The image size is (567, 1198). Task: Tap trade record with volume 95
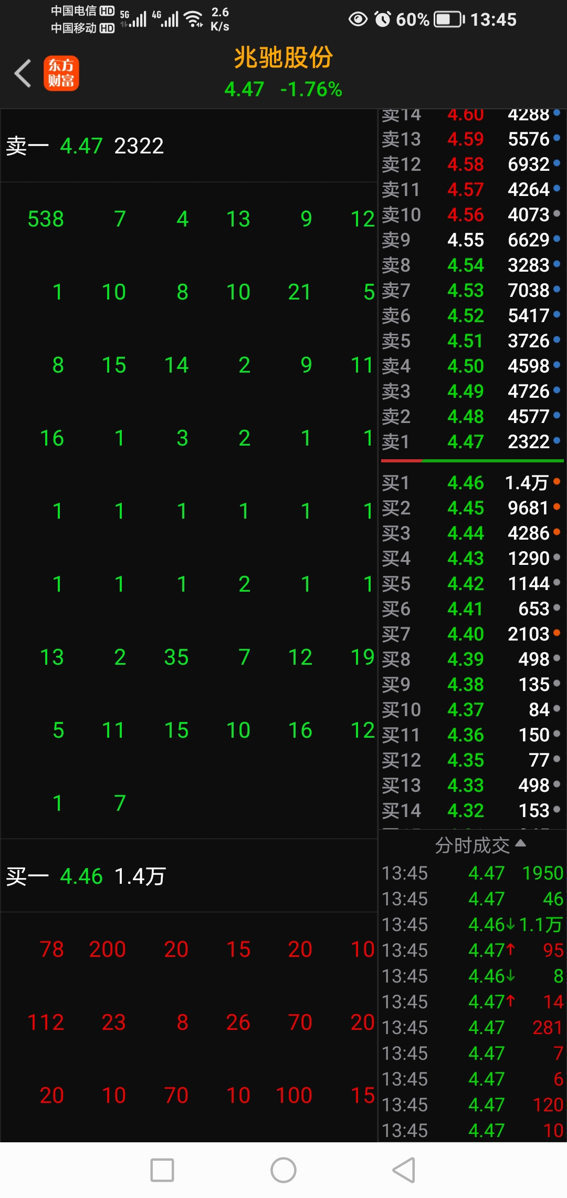[472, 950]
